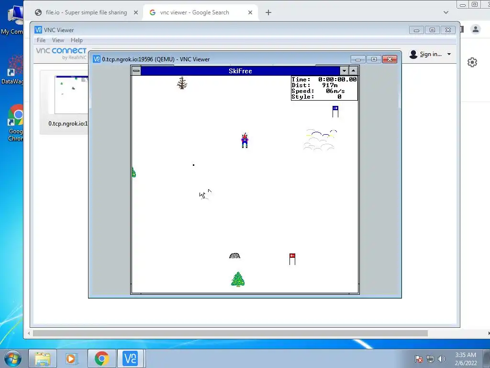Viewport: 490px width, 368px height.
Task: Click Chrome profile avatar icon
Action: click(x=476, y=29)
